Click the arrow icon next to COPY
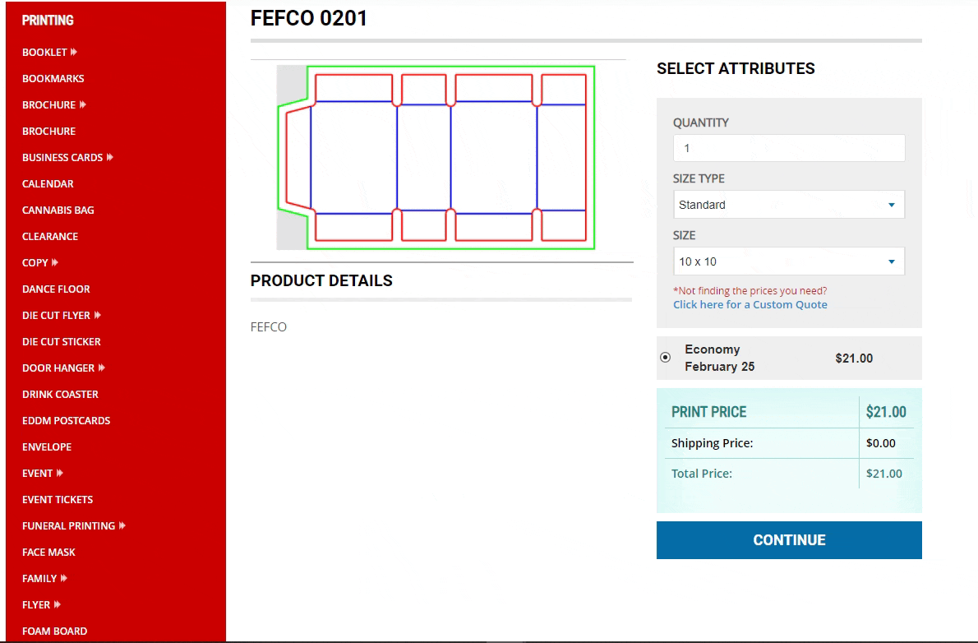The height and width of the screenshot is (643, 978). pos(55,262)
